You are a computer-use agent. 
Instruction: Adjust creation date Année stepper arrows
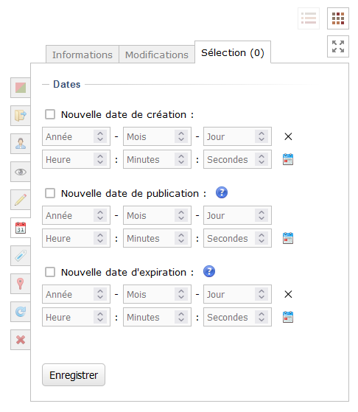click(100, 136)
